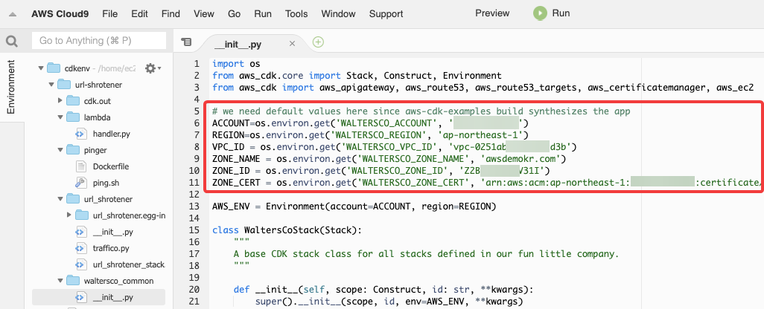The image size is (764, 309).
Task: Open the Support menu
Action: (x=386, y=14)
